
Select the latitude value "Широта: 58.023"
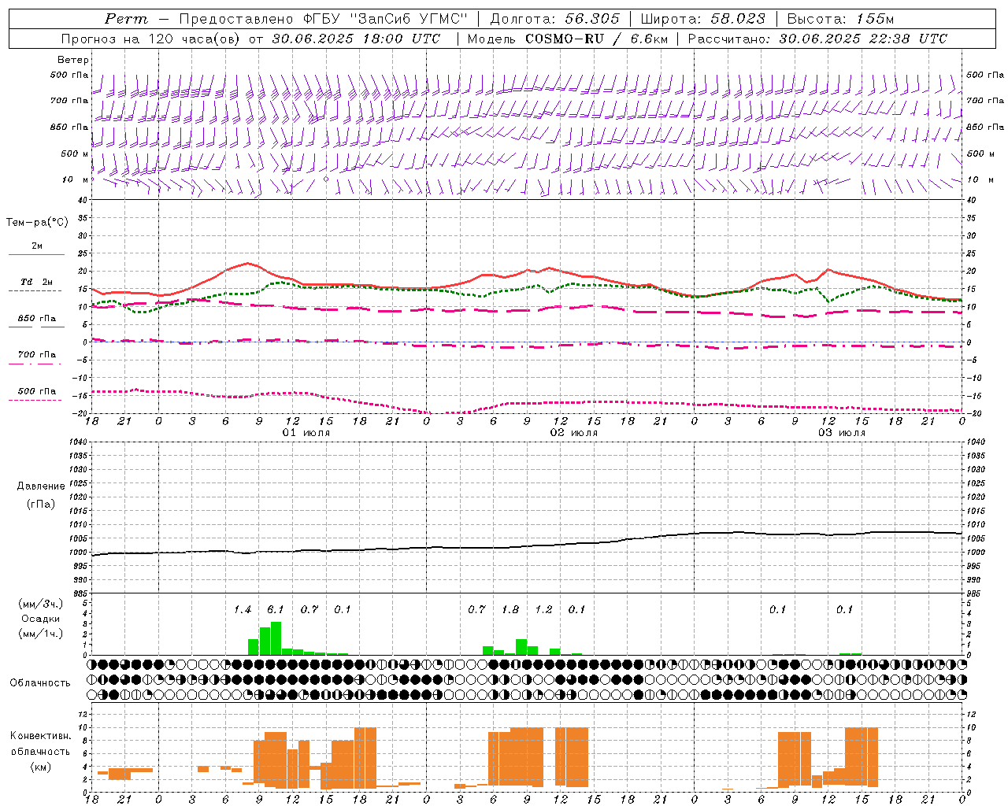click(703, 19)
